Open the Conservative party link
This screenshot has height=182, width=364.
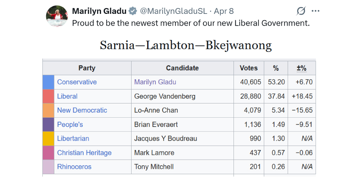[77, 82]
